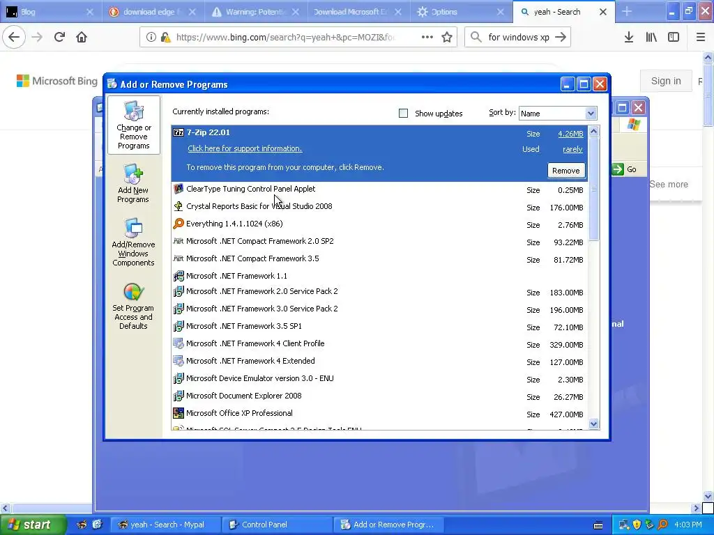Close the yeah - Search tab
Screen dimensions: 714x535
click(603, 12)
